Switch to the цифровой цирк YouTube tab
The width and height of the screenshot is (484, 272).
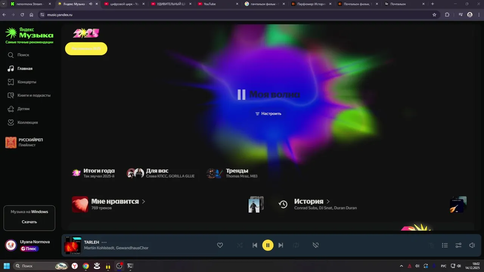pos(125,4)
